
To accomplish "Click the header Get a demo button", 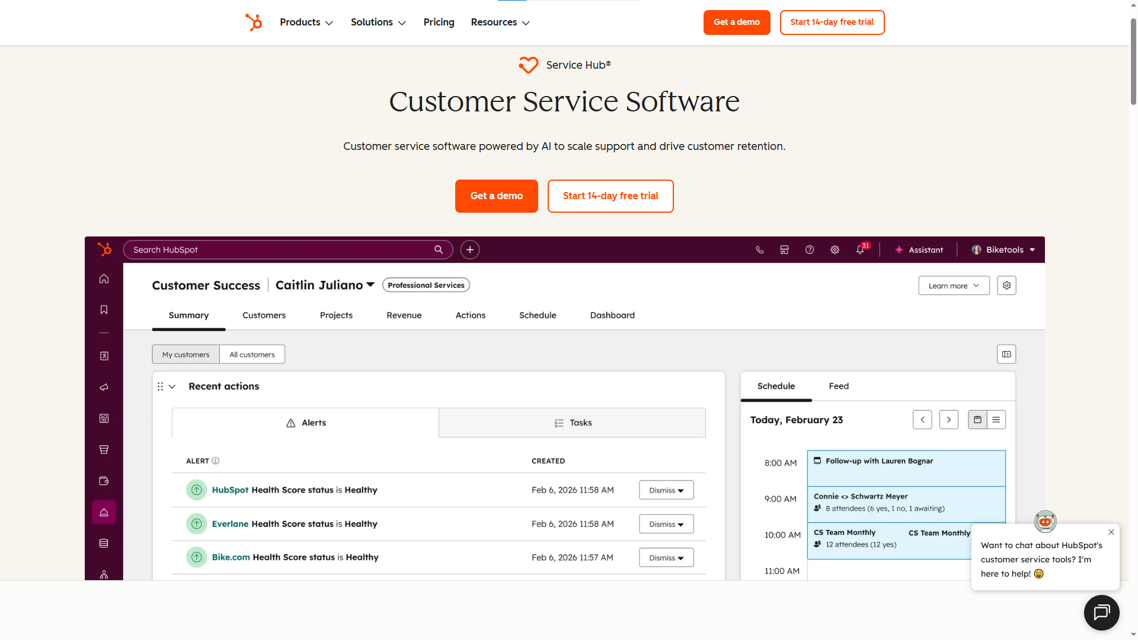I will tap(737, 23).
